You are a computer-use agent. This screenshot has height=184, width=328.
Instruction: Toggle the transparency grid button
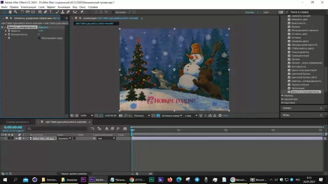(x=158, y=116)
